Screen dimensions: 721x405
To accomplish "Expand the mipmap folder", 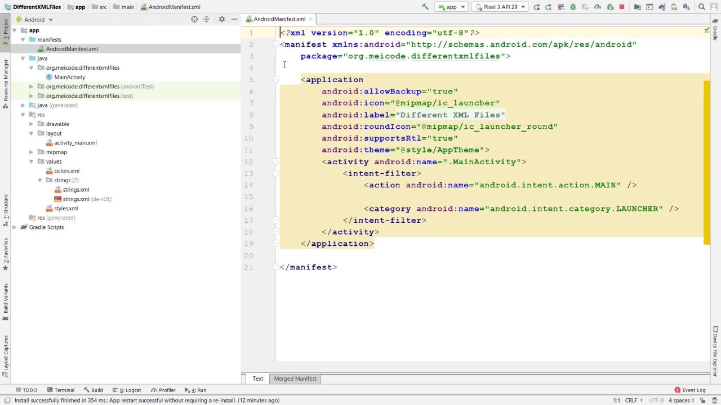I will (x=32, y=152).
